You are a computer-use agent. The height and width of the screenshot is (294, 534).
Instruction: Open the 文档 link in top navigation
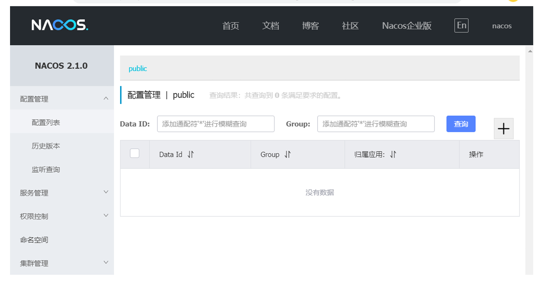point(270,26)
